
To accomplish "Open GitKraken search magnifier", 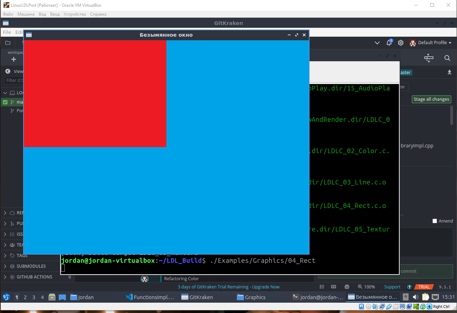I will pyautogui.click(x=447, y=58).
